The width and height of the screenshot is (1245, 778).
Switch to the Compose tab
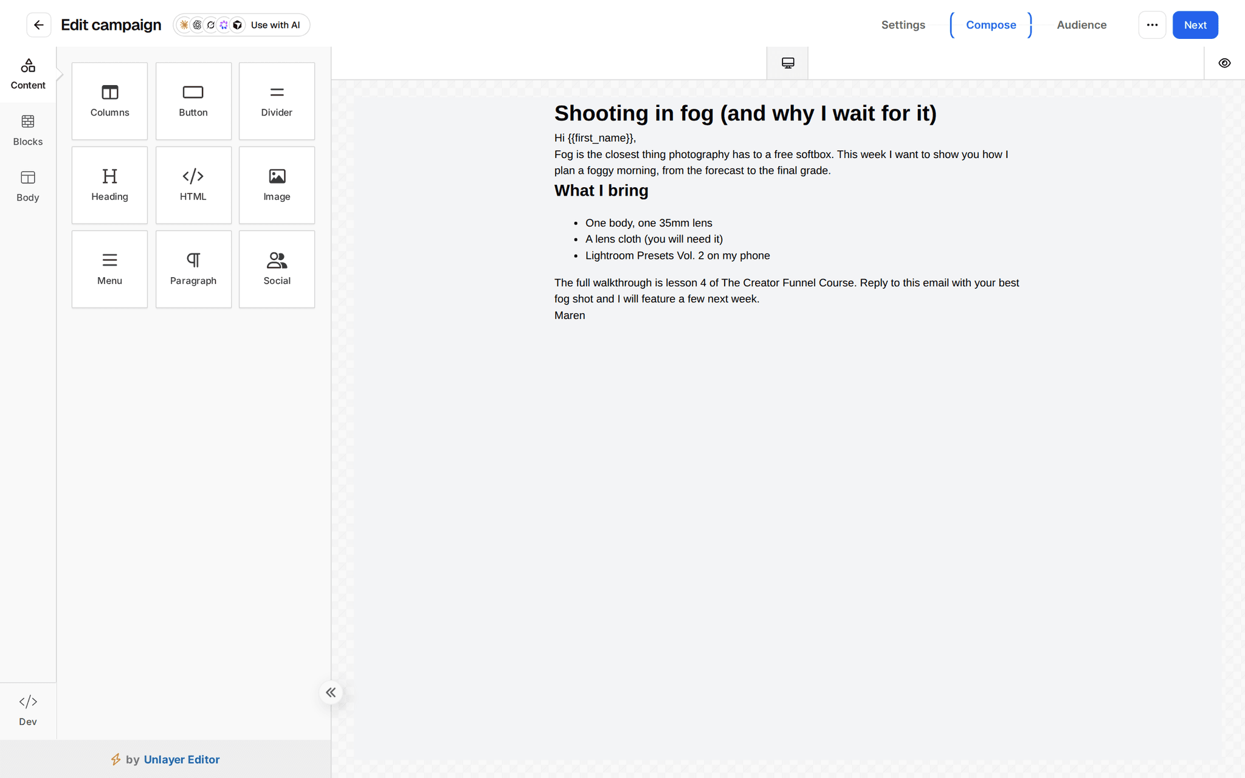click(991, 25)
